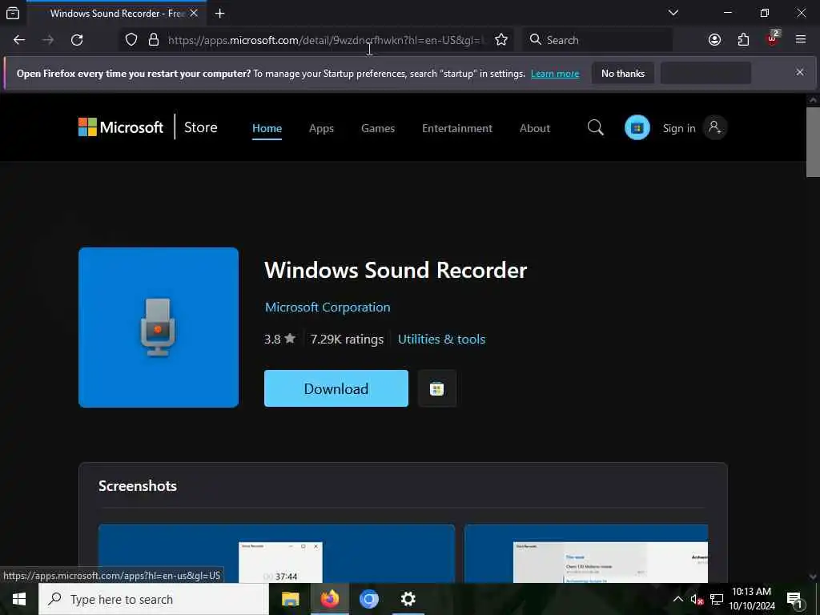Image resolution: width=820 pixels, height=615 pixels.
Task: Reload the page with the refresh icon
Action: (x=77, y=40)
